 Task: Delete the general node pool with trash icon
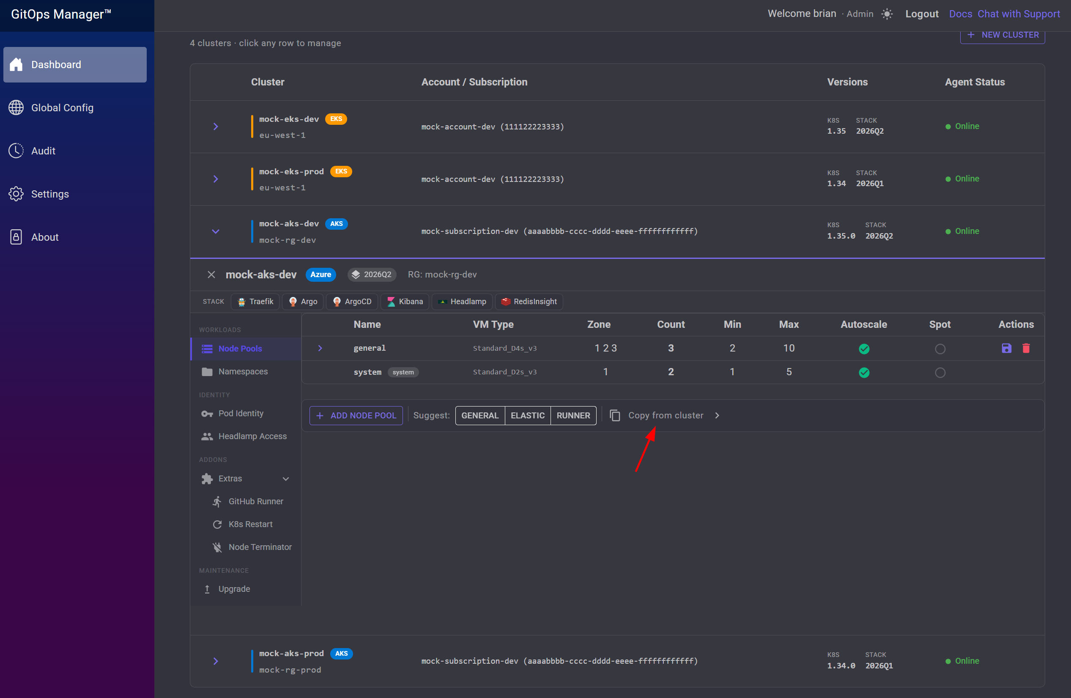pyautogui.click(x=1026, y=348)
